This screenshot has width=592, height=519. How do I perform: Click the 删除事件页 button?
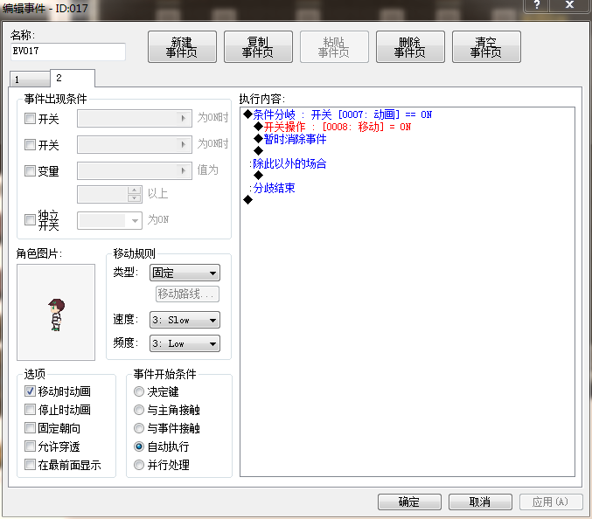click(x=410, y=47)
